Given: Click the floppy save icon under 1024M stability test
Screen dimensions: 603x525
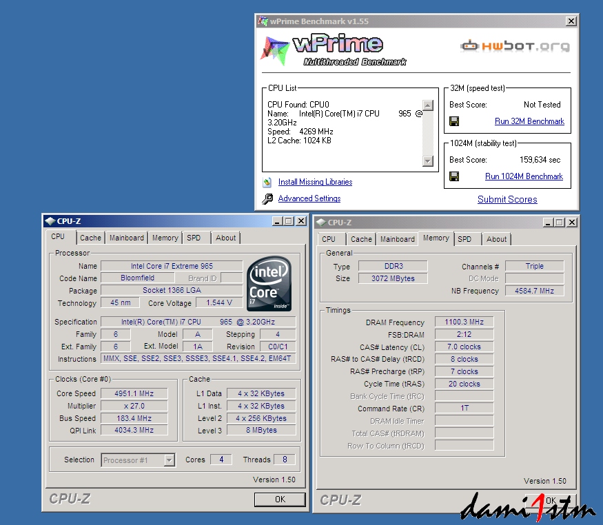Looking at the screenshot, I should pyautogui.click(x=454, y=176).
